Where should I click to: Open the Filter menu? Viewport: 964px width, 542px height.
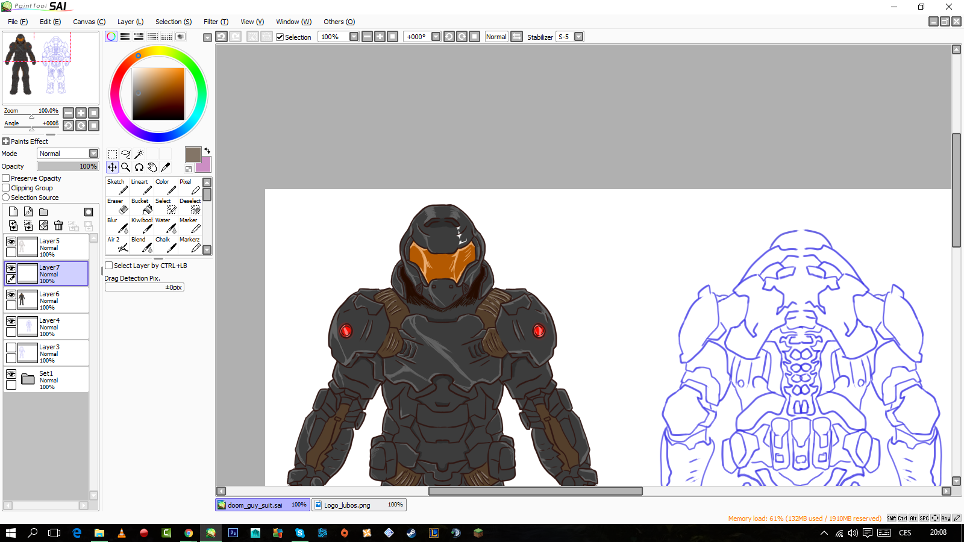click(x=216, y=22)
